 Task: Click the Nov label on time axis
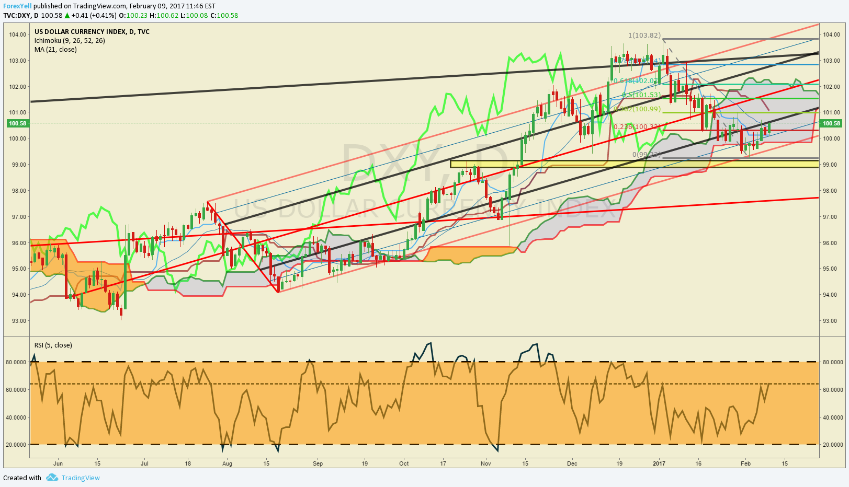(x=486, y=463)
